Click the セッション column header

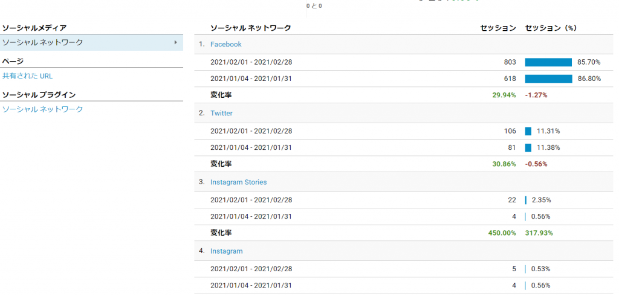498,28
